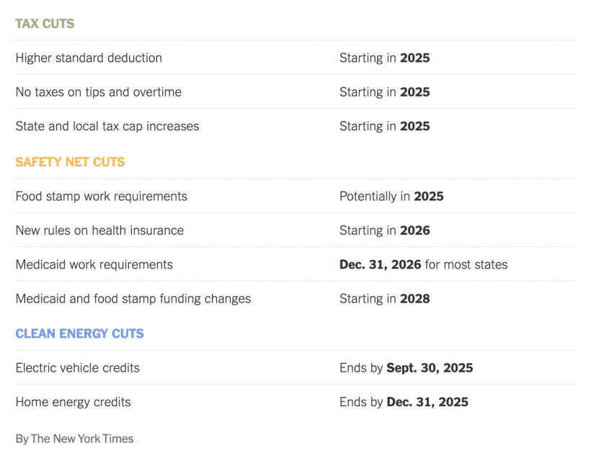Click the Dec. 31, 2026 for most states date
The height and width of the screenshot is (461, 594).
(x=424, y=264)
